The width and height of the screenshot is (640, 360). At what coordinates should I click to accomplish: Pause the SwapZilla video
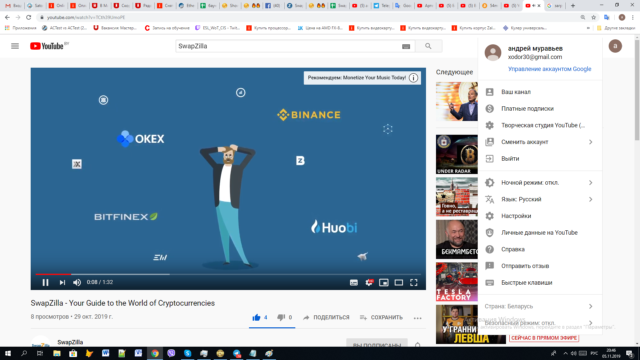point(46,283)
